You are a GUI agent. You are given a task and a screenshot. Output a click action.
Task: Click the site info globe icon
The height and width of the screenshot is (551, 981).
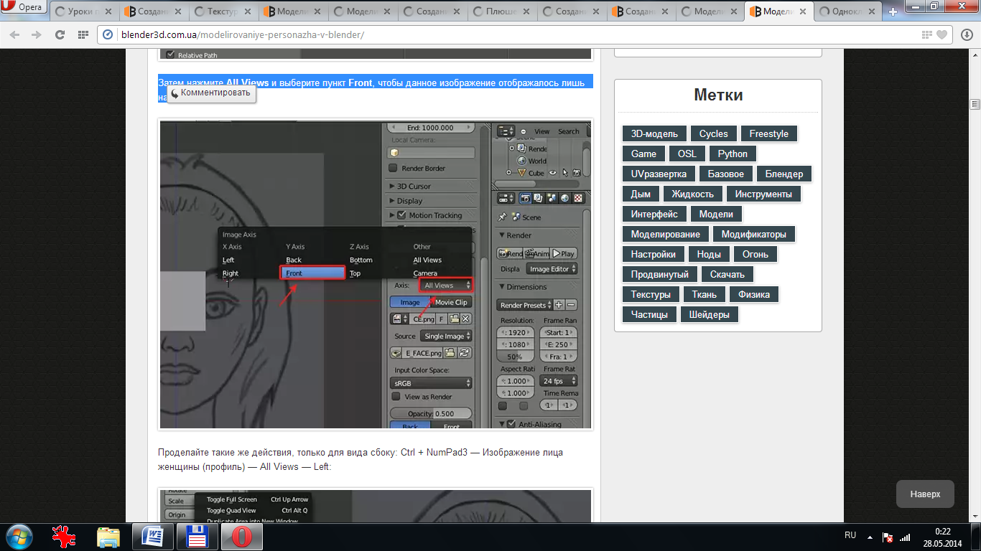click(x=108, y=34)
